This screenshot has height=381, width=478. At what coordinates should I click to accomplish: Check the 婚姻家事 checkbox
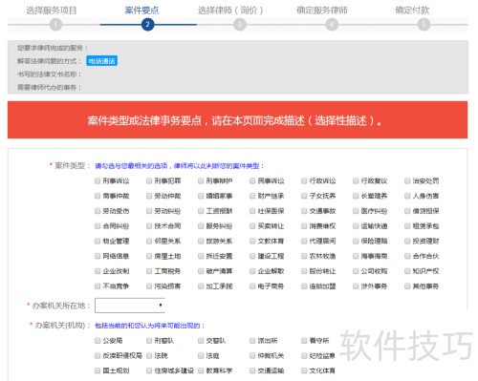201,196
